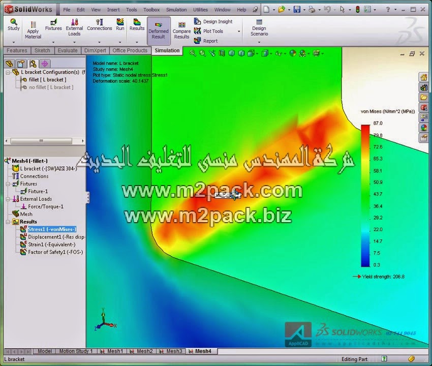Open the PropertyManager tab
Viewport: 432px width, 366px height.
(x=21, y=64)
